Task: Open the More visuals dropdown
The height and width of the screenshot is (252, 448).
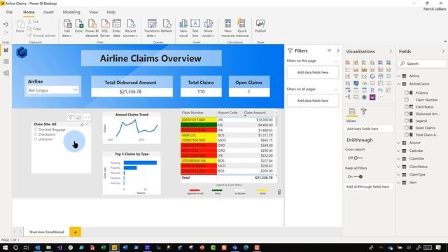Action: [208, 28]
